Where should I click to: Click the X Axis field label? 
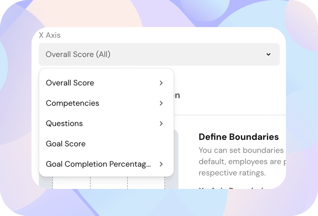pyautogui.click(x=50, y=35)
